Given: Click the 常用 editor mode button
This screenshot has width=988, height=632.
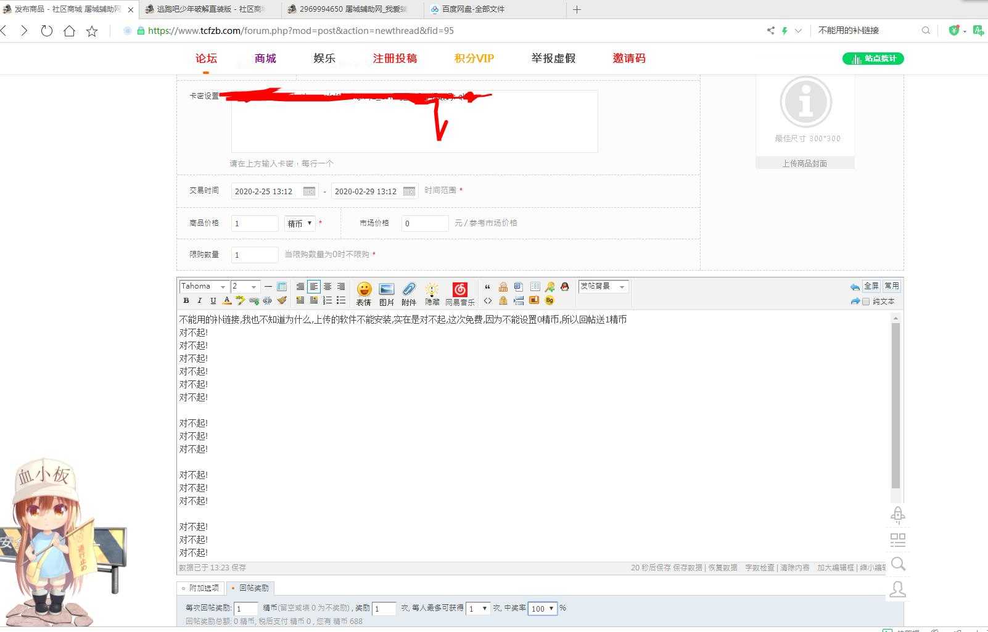Looking at the screenshot, I should (891, 286).
